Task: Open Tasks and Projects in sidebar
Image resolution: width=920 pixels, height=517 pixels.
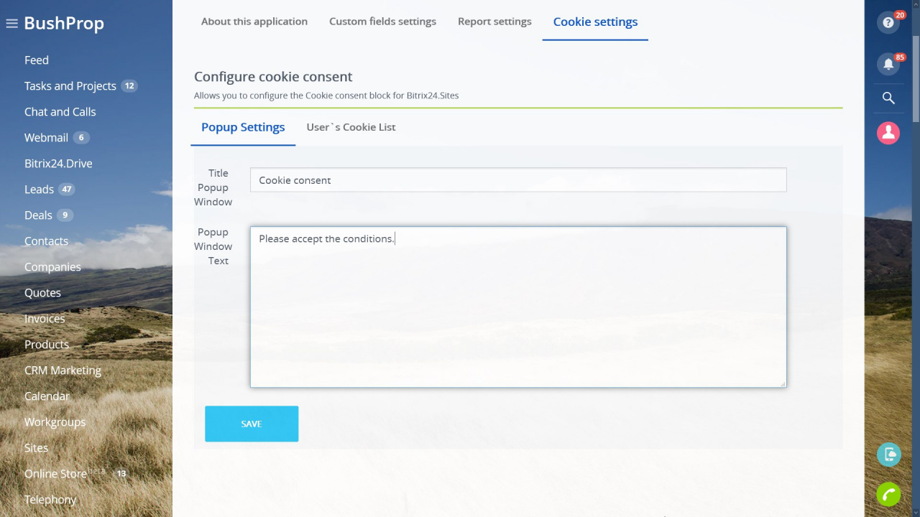Action: (70, 86)
